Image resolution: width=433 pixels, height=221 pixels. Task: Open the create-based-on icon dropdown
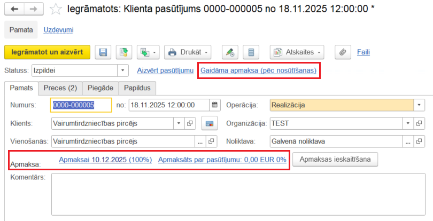[x=148, y=52]
